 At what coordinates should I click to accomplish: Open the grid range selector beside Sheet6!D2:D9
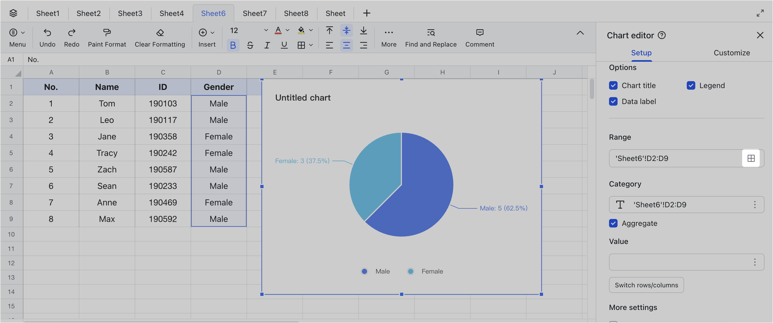click(x=751, y=158)
